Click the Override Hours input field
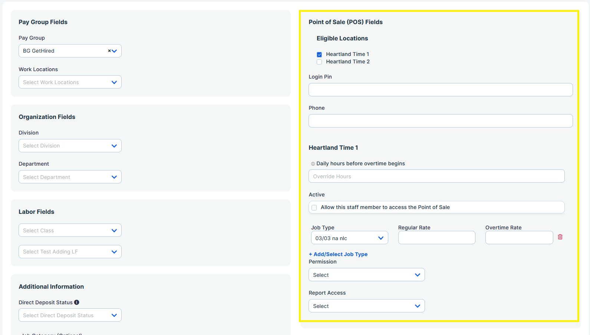The image size is (590, 335). click(436, 176)
